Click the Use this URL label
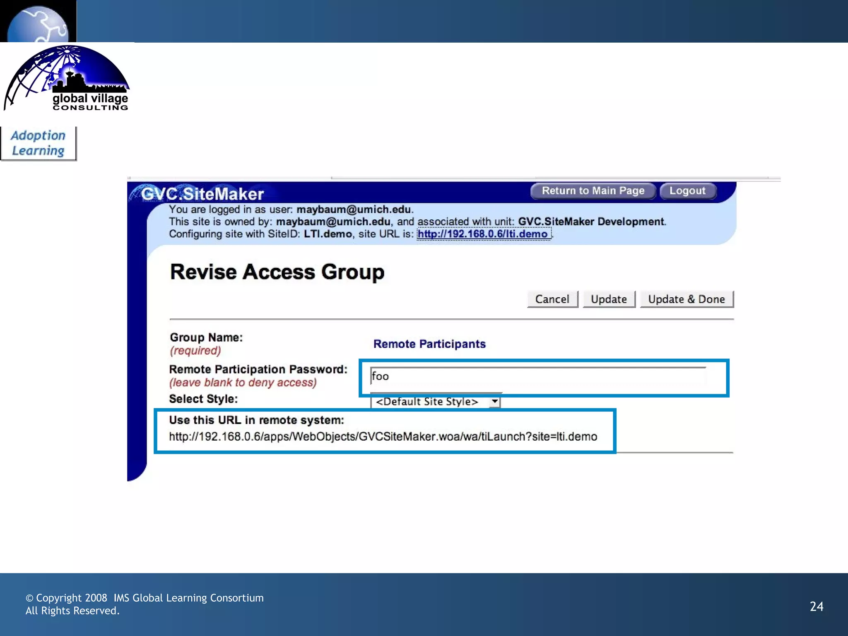This screenshot has width=848, height=636. [256, 420]
